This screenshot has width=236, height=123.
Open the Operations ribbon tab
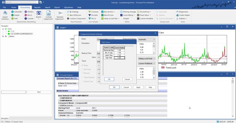coord(68,8)
